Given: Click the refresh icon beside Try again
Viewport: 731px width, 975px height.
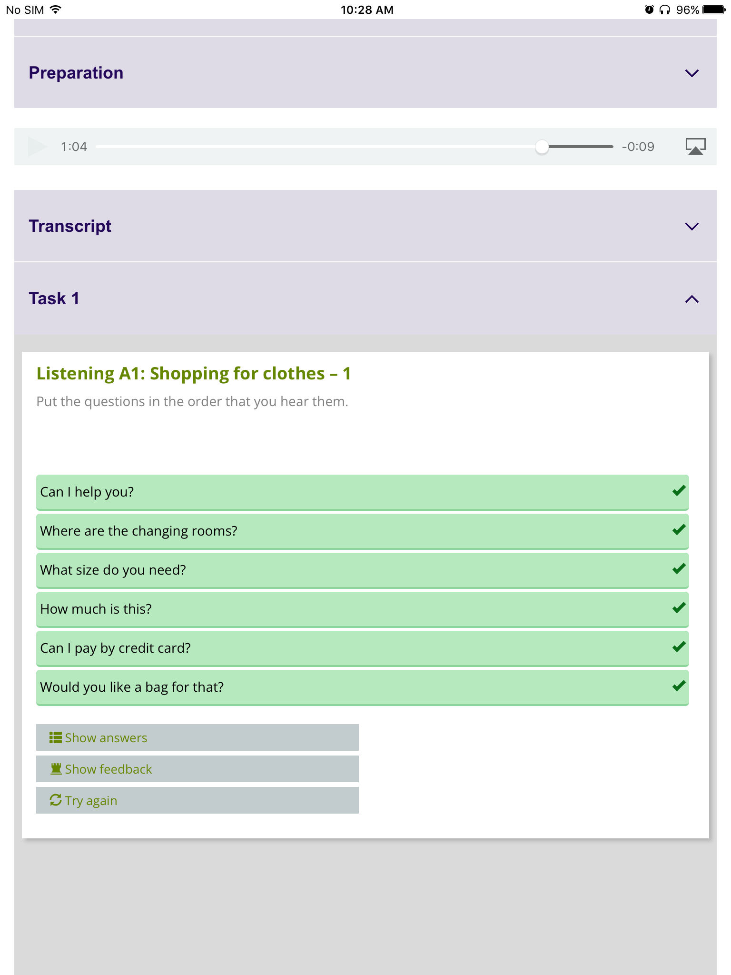Looking at the screenshot, I should point(56,800).
